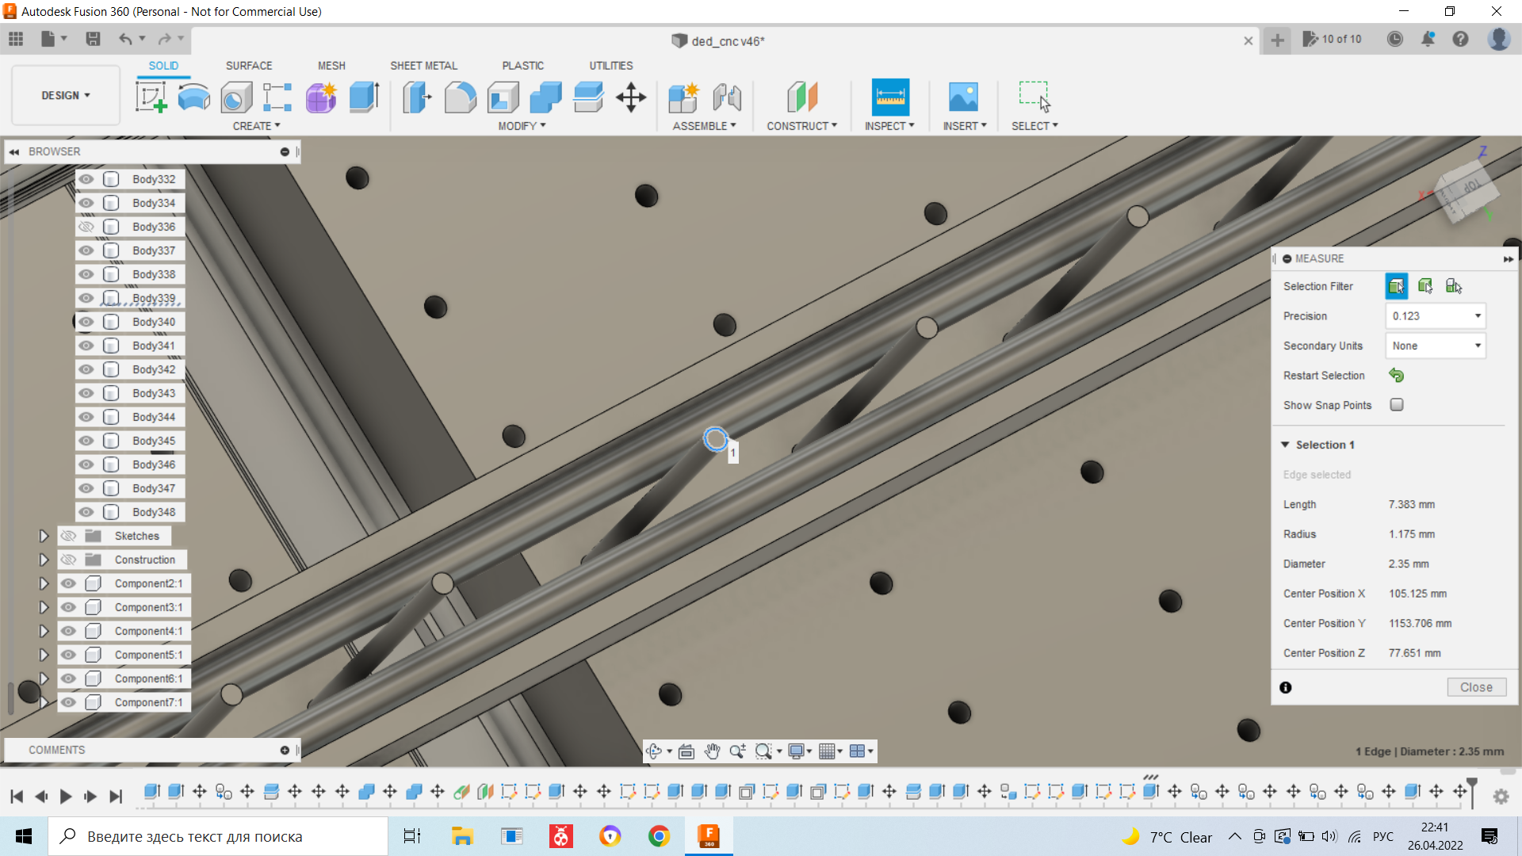Click the Insert image icon
The height and width of the screenshot is (856, 1522).
pos(963,97)
